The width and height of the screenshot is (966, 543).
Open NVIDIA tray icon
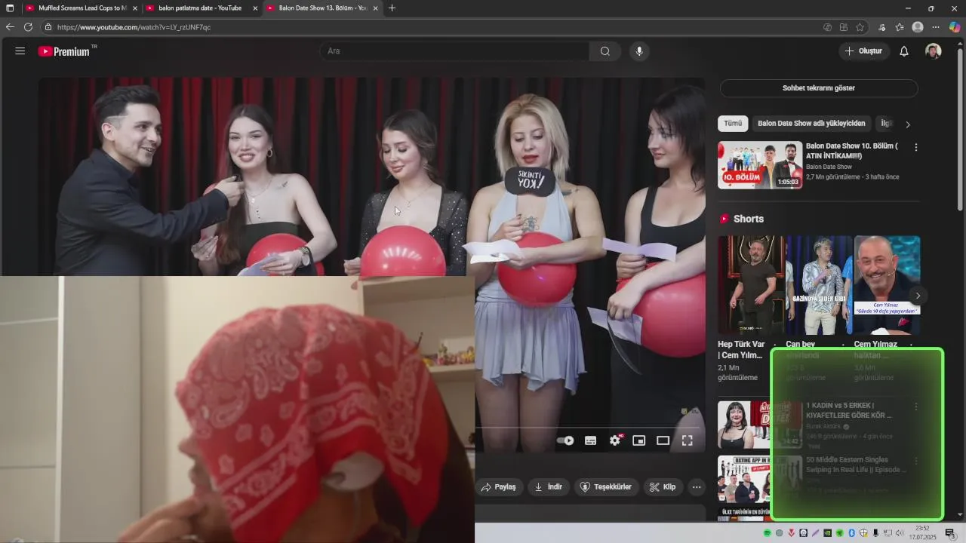pyautogui.click(x=827, y=533)
